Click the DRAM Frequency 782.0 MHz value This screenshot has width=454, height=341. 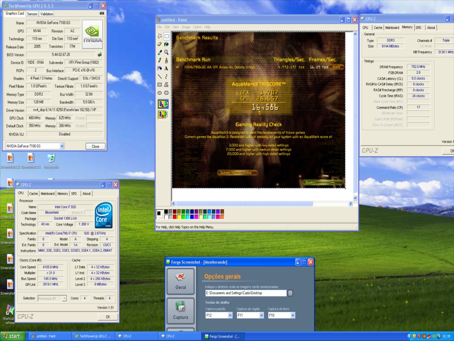(418, 67)
